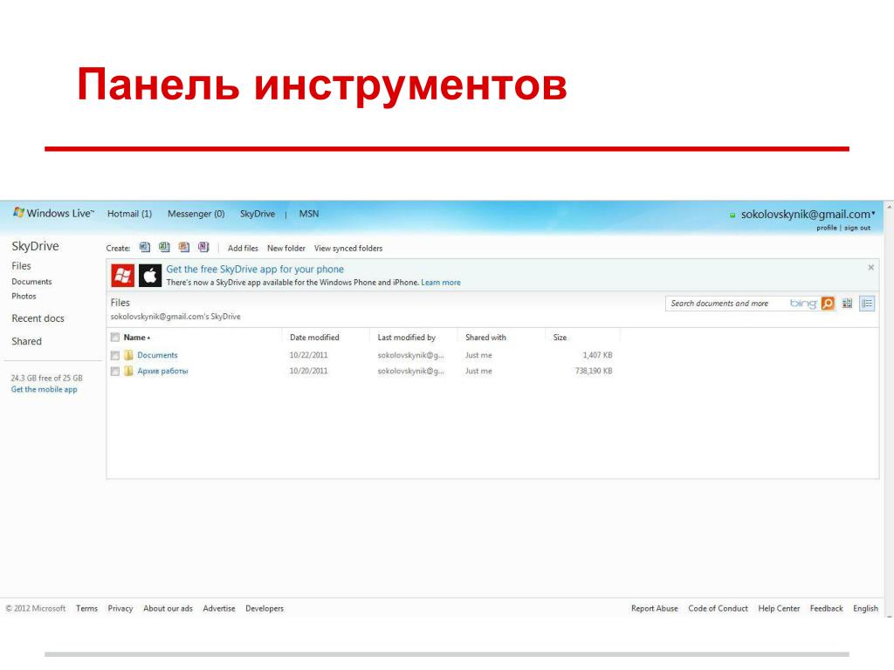
Task: Create a new PowerPoint presentation
Action: (x=183, y=247)
